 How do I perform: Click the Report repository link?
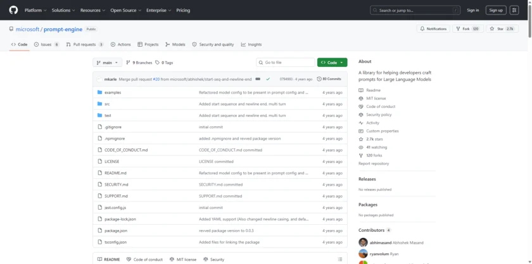pos(374,164)
